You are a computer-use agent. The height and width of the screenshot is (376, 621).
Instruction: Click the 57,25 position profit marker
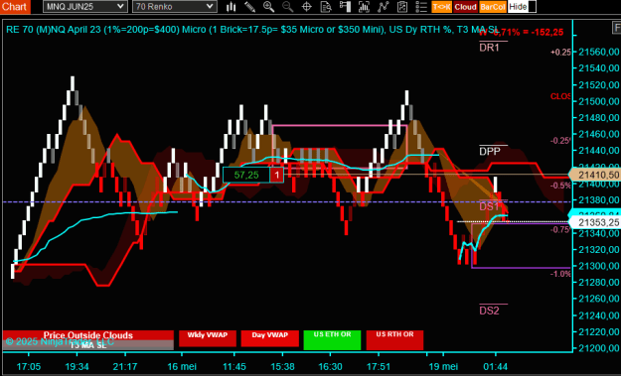(x=246, y=175)
